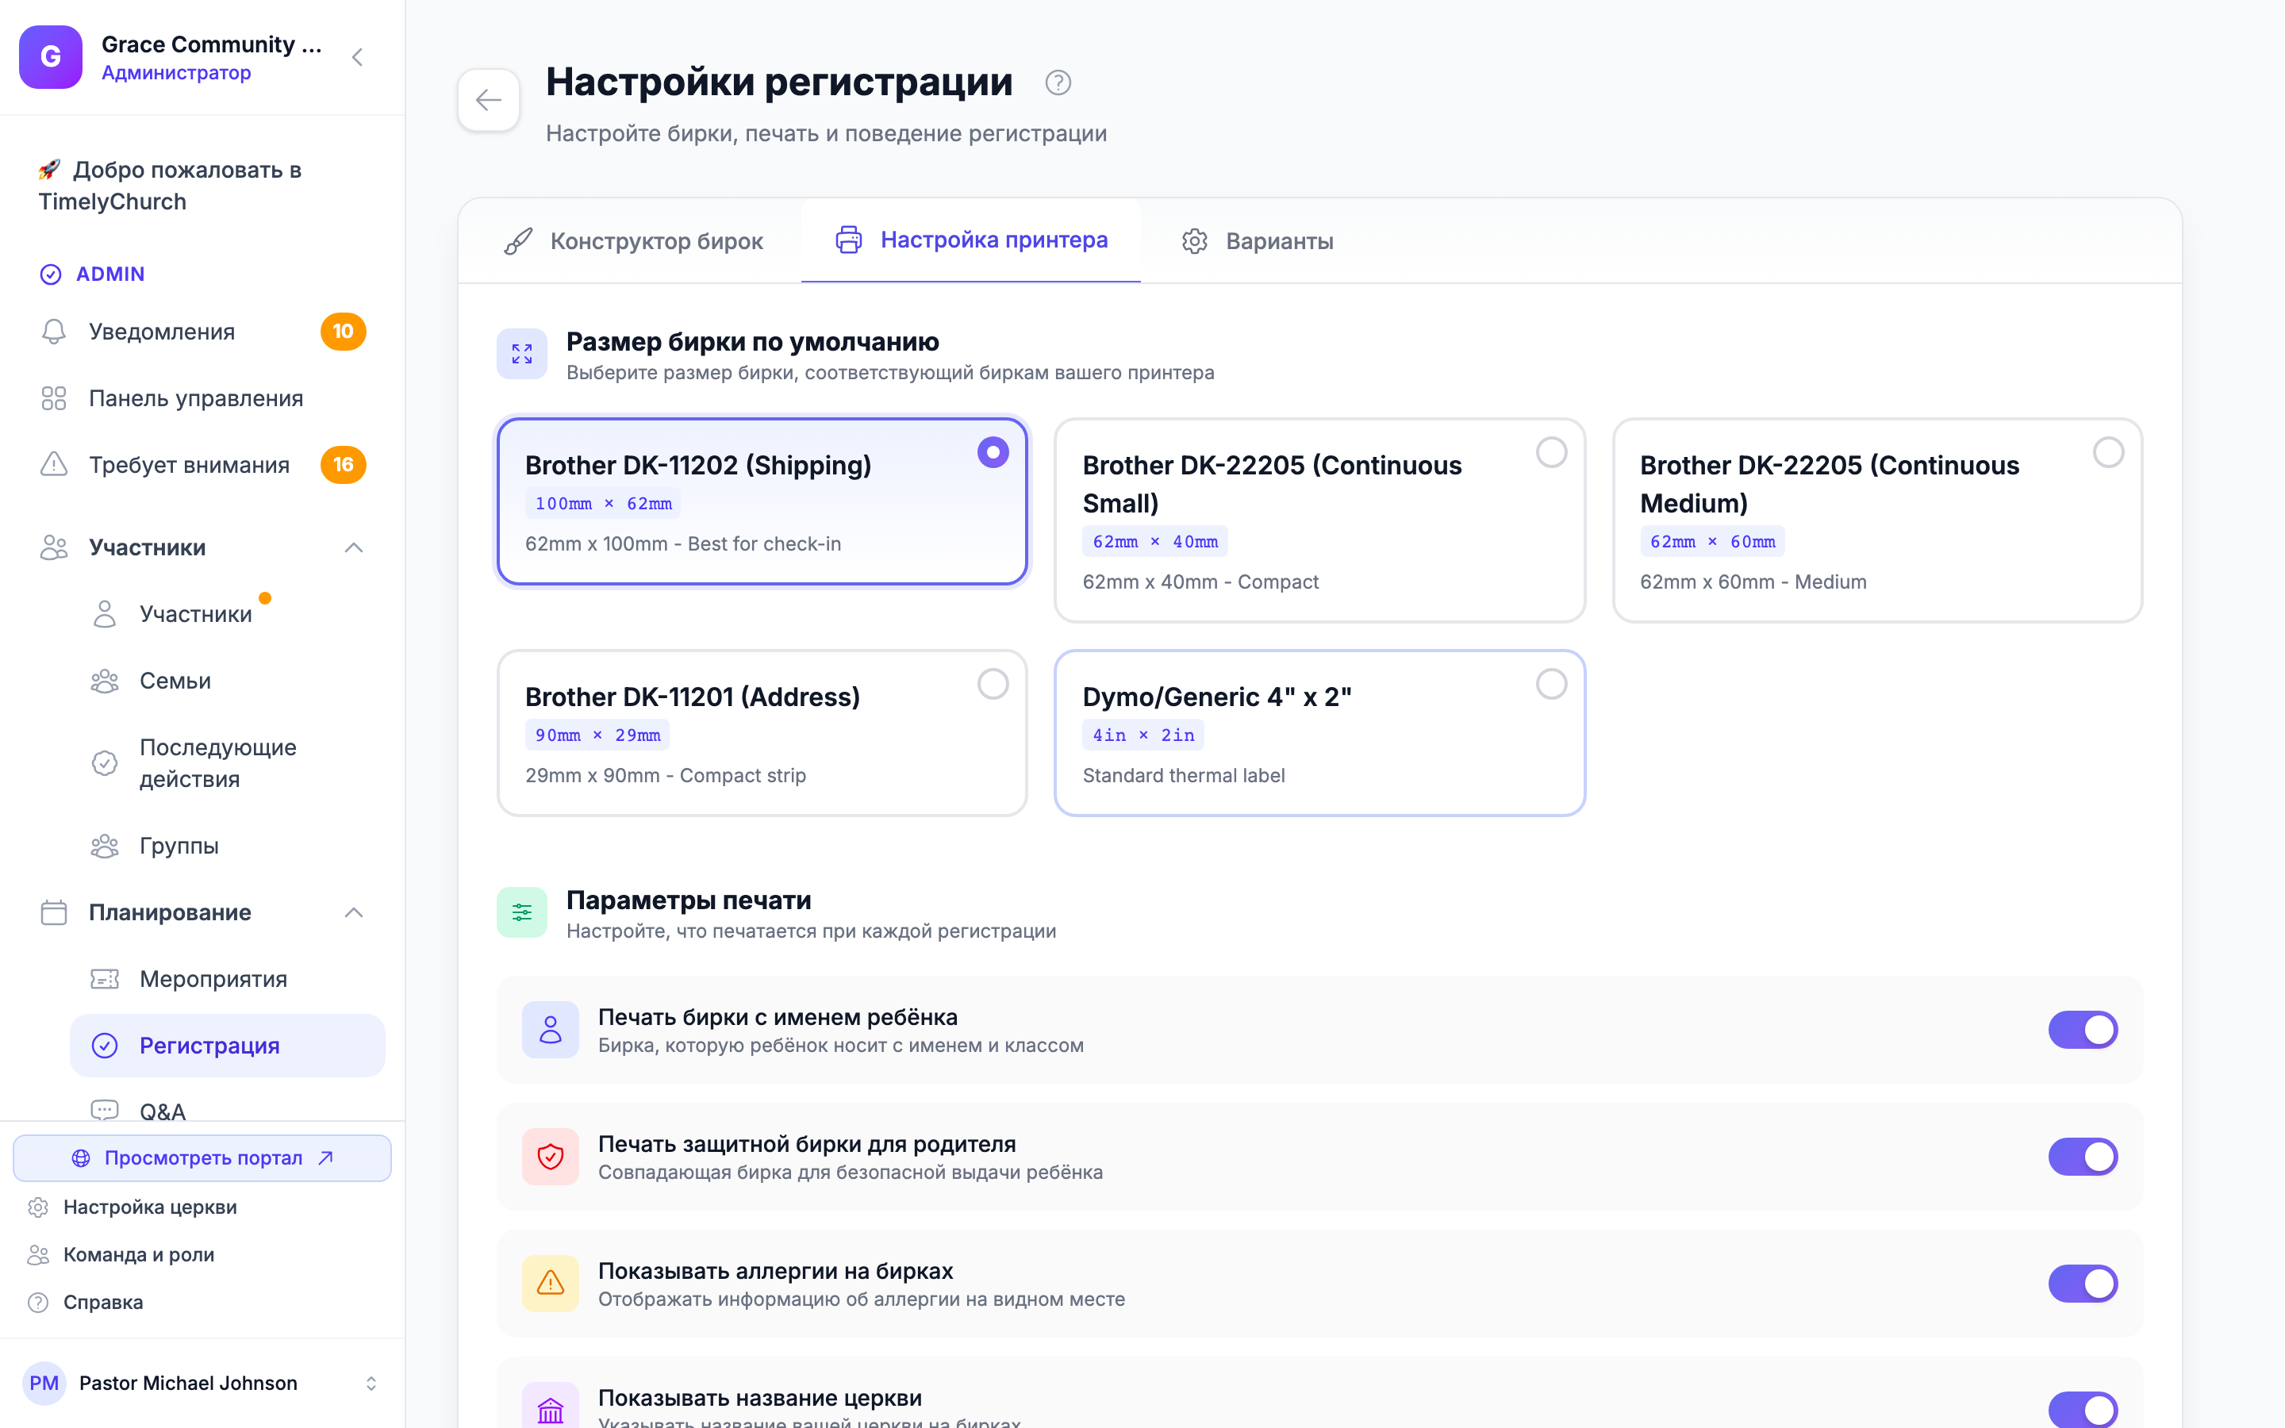Click the group icon for Группы
The image size is (2285, 1428).
coord(105,845)
